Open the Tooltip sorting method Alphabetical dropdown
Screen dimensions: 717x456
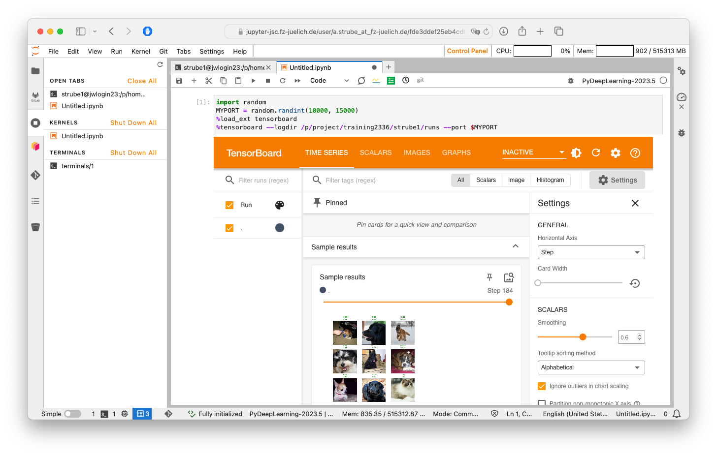coord(591,367)
